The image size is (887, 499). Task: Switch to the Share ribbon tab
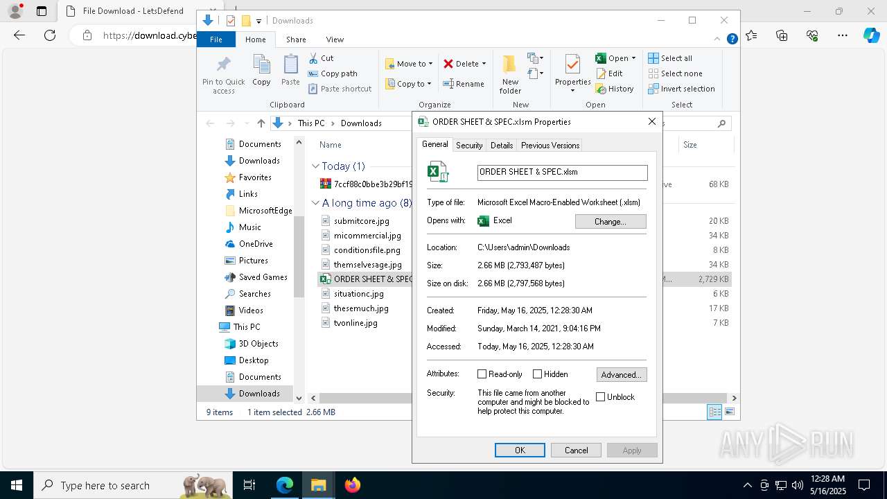click(x=296, y=40)
